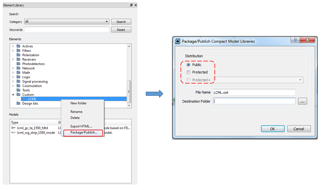Choose Package/Publish from context menu
The width and height of the screenshot is (325, 190).
click(84, 133)
